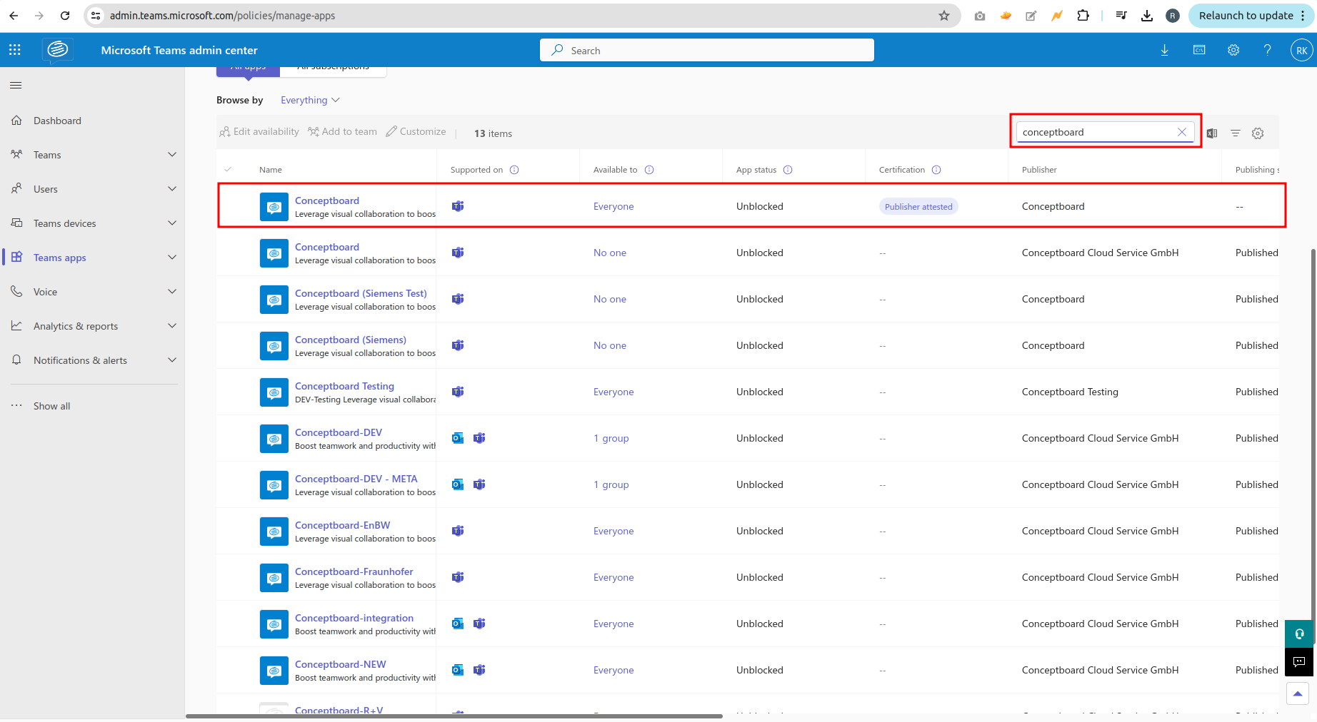Open the filter icon above table
The height and width of the screenshot is (722, 1317).
pos(1235,133)
